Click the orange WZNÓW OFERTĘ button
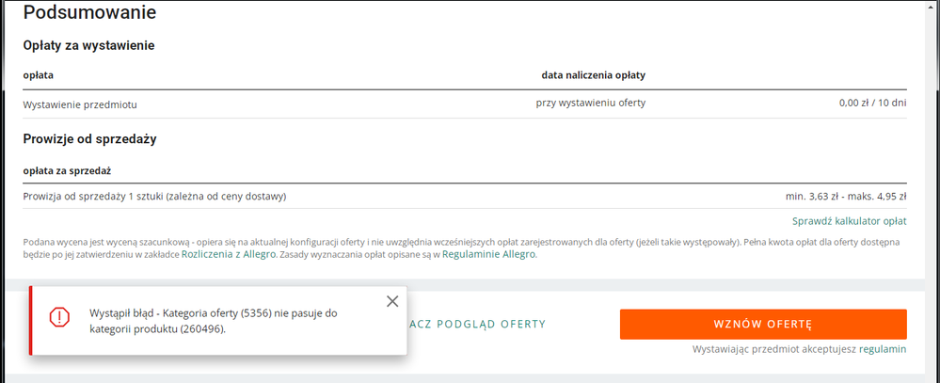 click(x=763, y=325)
